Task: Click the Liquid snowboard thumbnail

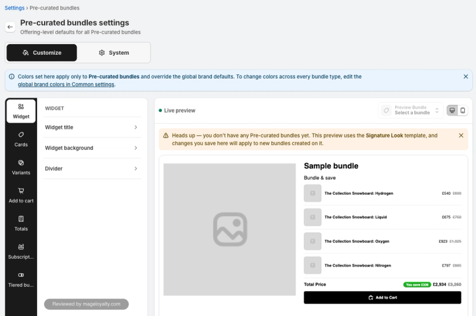Action: pos(313,217)
